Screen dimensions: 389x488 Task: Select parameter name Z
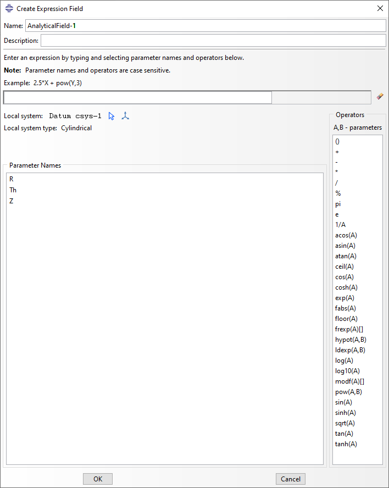click(x=11, y=201)
